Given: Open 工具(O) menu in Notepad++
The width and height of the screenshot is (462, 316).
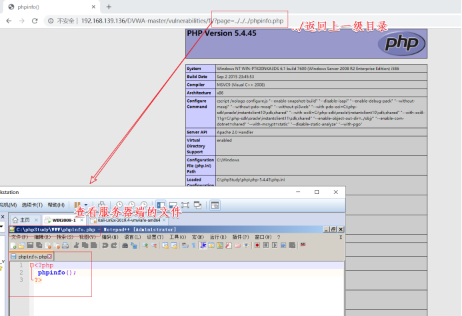Looking at the screenshot, I should click(178, 237).
